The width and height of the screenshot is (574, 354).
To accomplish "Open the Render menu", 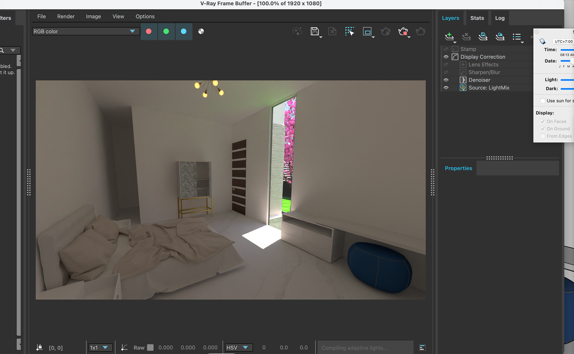I will [x=66, y=16].
